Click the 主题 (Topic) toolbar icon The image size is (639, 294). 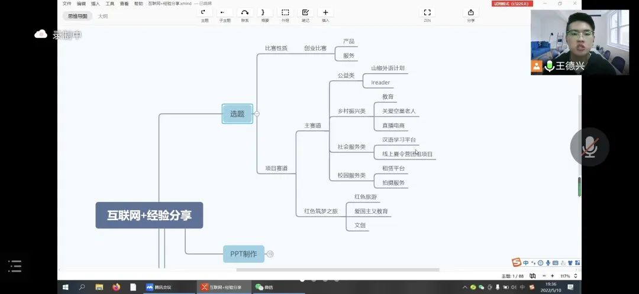coord(205,12)
